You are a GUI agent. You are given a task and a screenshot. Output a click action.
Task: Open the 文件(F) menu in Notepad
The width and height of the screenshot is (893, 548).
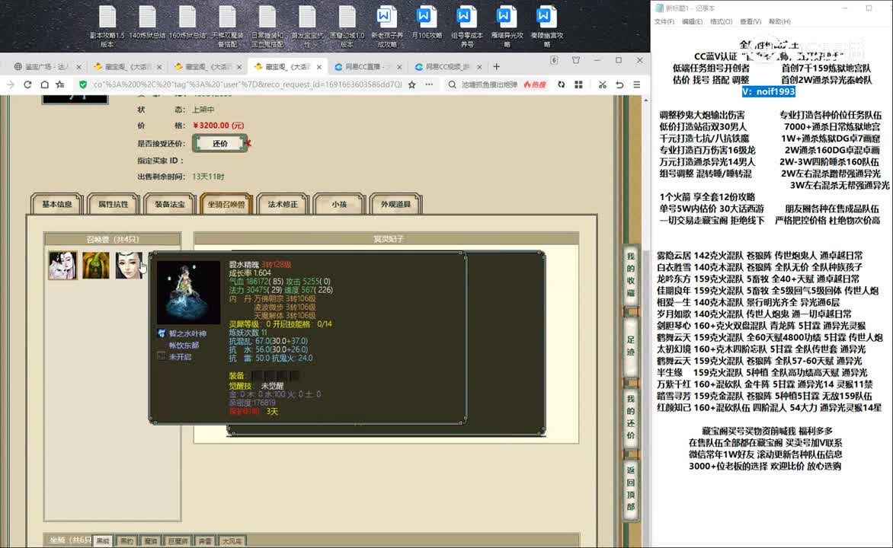click(x=664, y=21)
